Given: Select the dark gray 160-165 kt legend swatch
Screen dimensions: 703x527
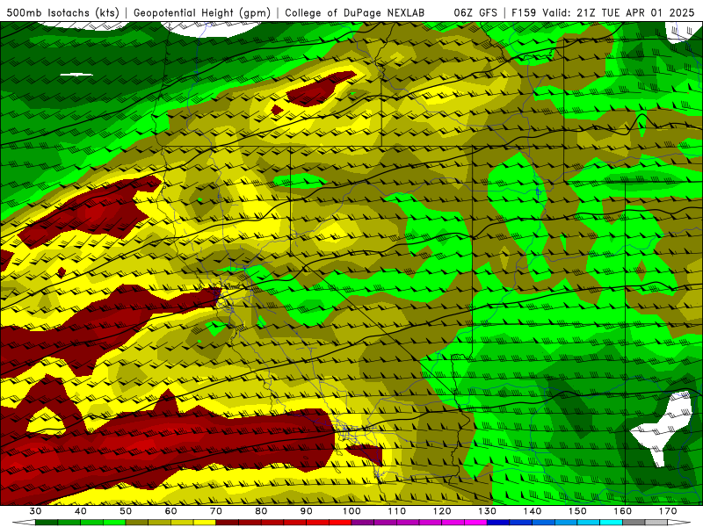Looking at the screenshot, I should click(634, 523).
